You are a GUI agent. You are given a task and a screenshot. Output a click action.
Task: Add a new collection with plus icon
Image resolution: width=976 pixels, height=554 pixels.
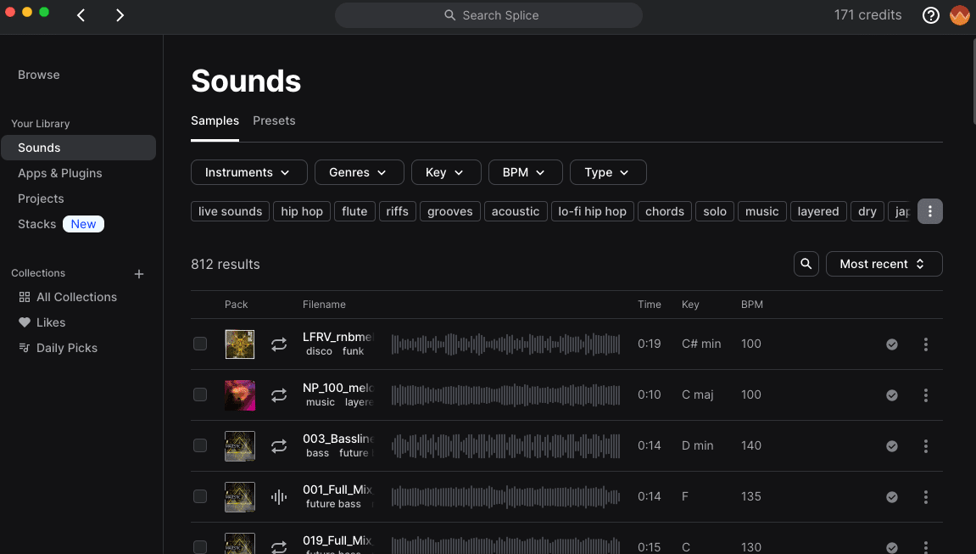coord(139,274)
